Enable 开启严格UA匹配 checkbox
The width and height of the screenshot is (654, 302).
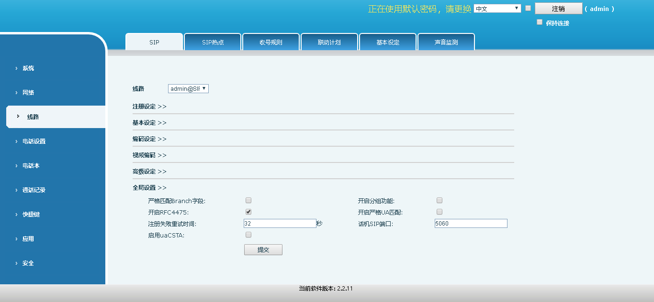tap(440, 212)
